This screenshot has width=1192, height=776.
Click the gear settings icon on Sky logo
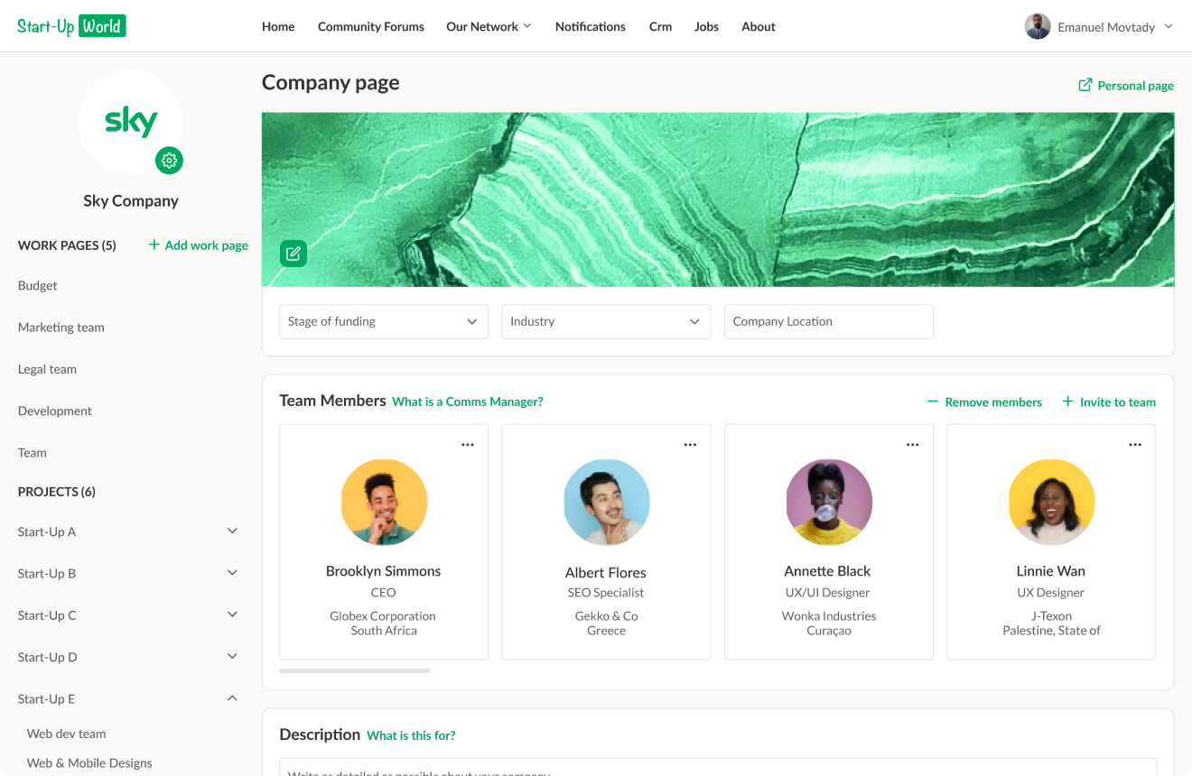169,161
